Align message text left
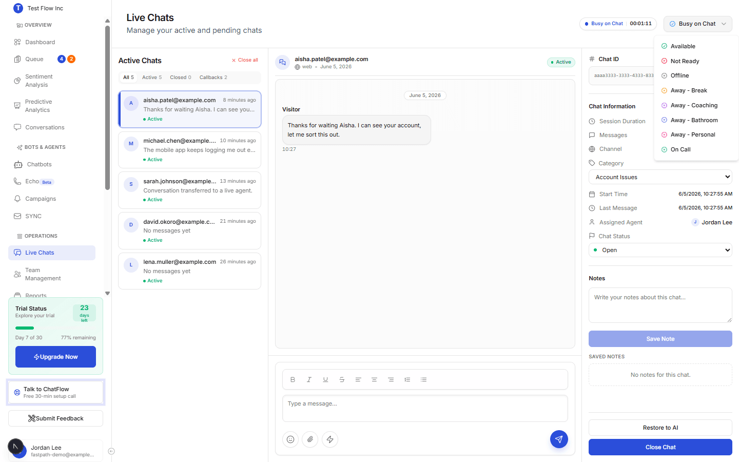The width and height of the screenshot is (739, 462). pyautogui.click(x=358, y=380)
